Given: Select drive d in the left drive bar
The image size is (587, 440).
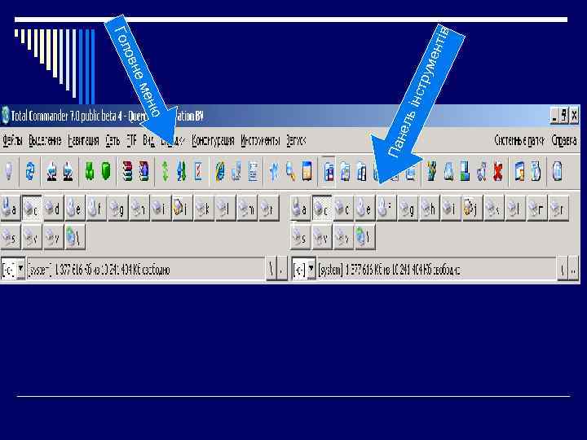Looking at the screenshot, I should click(53, 208).
